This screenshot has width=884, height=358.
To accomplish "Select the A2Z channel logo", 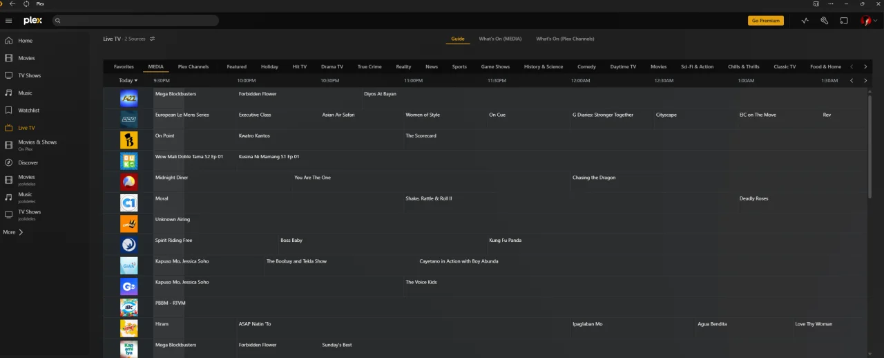I will point(129,98).
